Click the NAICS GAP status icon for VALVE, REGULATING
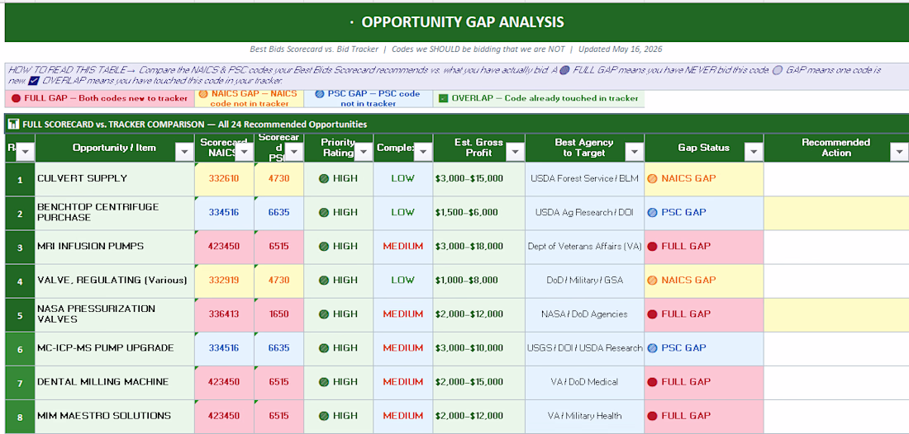This screenshot has height=434, width=909. coord(652,280)
